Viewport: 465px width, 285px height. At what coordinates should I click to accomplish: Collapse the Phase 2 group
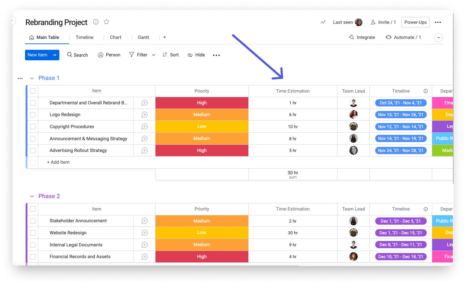tap(32, 196)
